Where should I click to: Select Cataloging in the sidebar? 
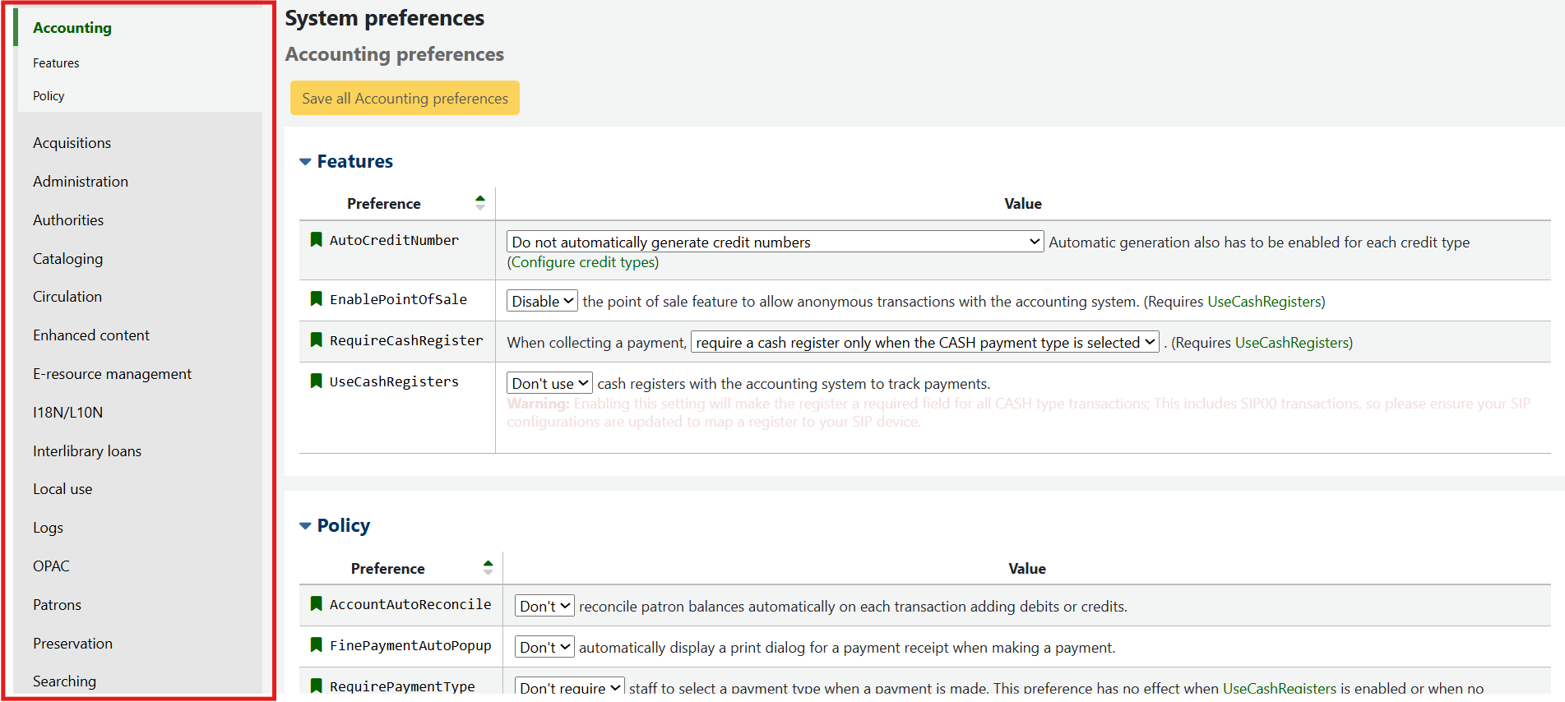(68, 259)
